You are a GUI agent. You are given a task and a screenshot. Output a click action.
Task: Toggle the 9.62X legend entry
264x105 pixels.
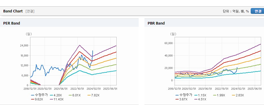click(x=37, y=99)
